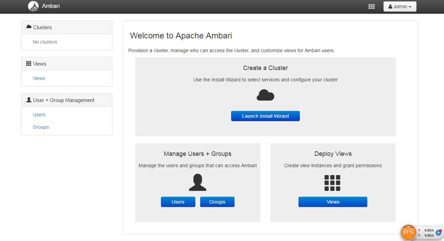
Task: Click the "No clusters" text
Action: click(45, 42)
